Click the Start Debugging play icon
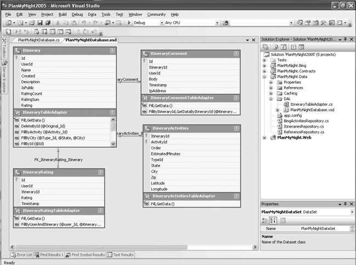This screenshot has width=356, height=265. (129, 22)
